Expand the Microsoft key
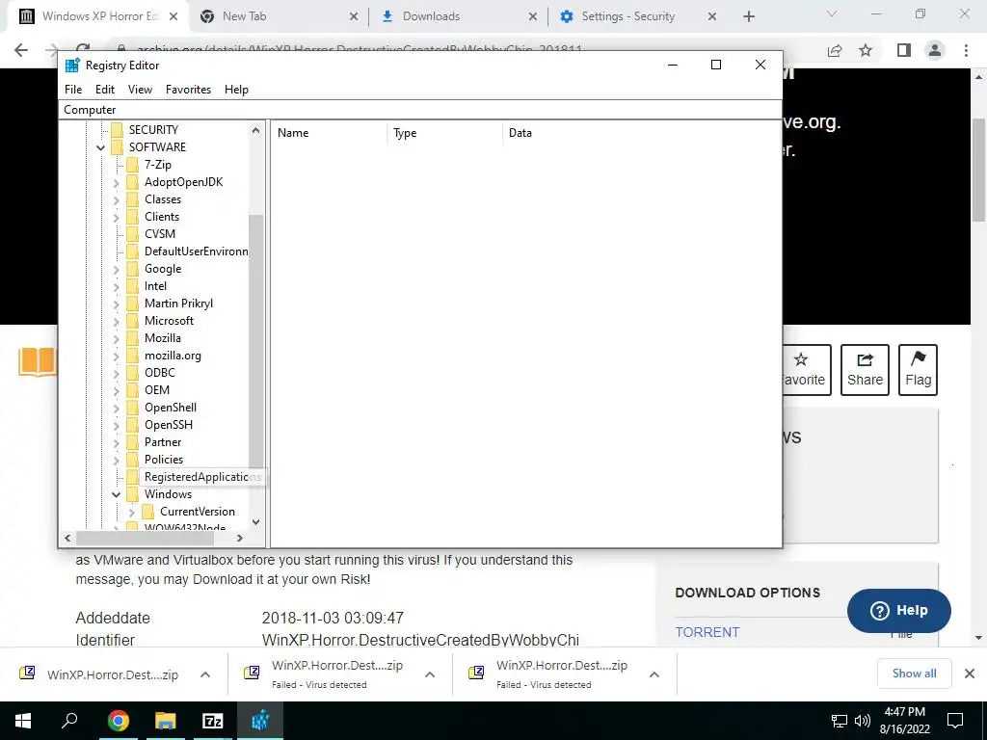Image resolution: width=987 pixels, height=740 pixels. click(116, 322)
